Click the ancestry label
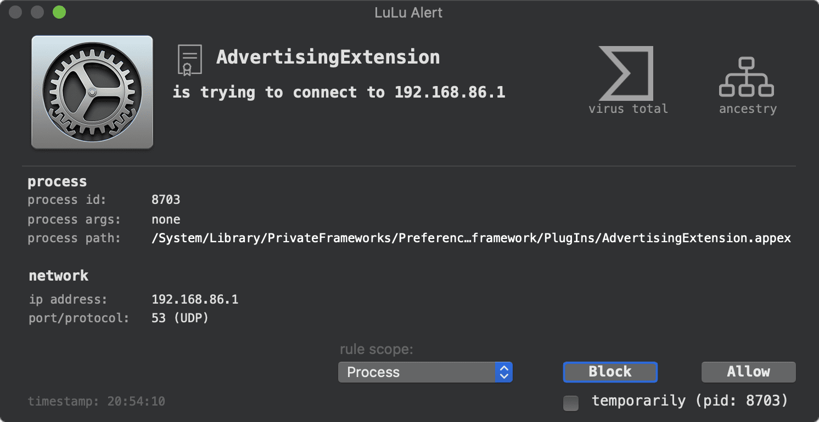The width and height of the screenshot is (819, 422). [748, 109]
